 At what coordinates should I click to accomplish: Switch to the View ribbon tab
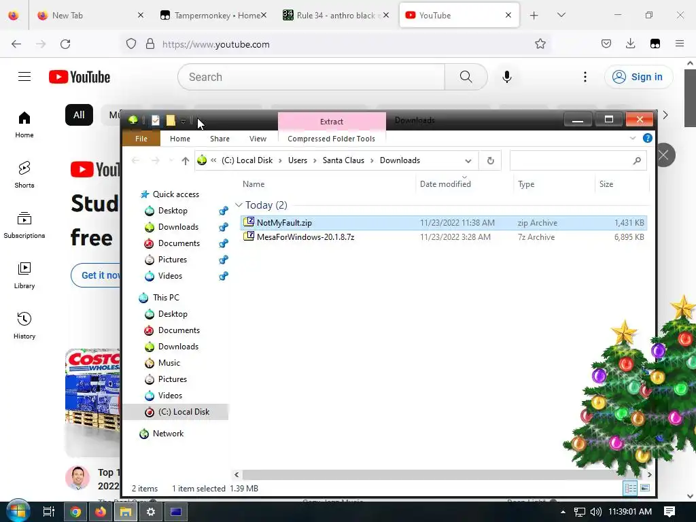[x=258, y=139]
